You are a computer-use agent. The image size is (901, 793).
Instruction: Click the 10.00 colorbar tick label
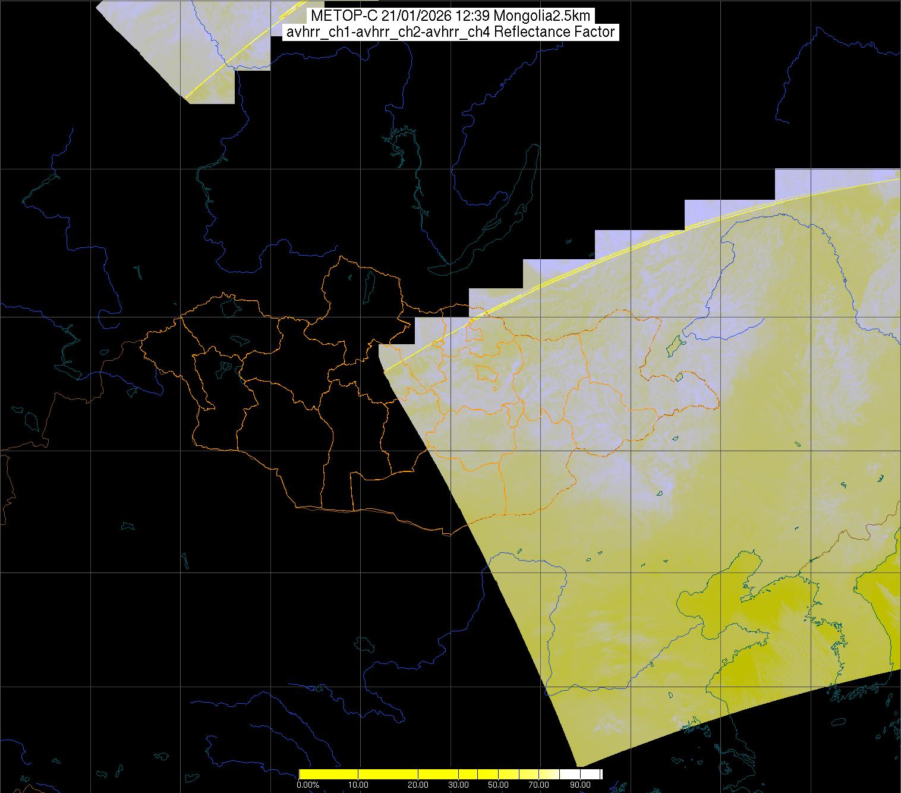[x=358, y=785]
